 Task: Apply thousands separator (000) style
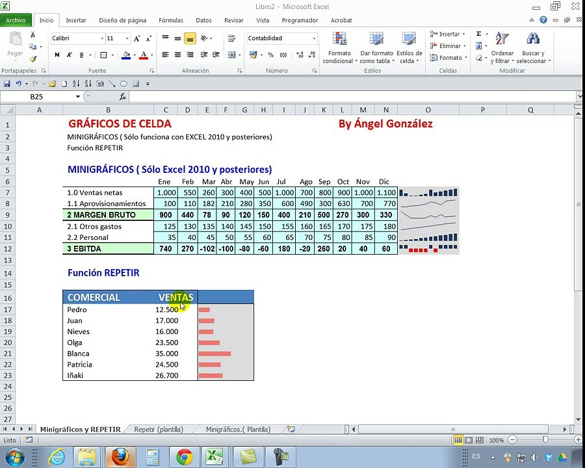(283, 55)
